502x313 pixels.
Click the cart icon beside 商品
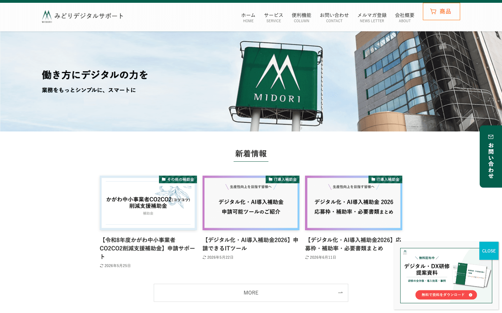coord(433,11)
